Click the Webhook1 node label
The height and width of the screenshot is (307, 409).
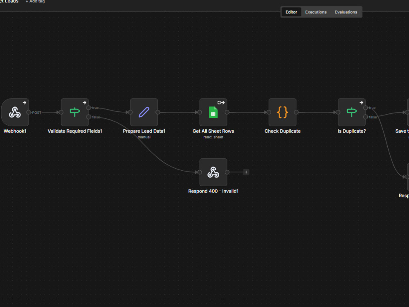point(15,131)
